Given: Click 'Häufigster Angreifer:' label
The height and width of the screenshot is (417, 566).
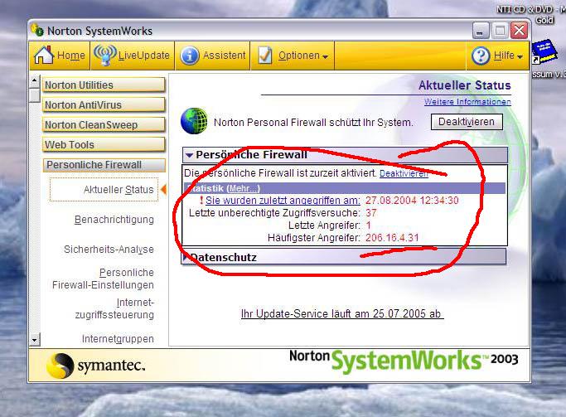Looking at the screenshot, I should pyautogui.click(x=314, y=238).
